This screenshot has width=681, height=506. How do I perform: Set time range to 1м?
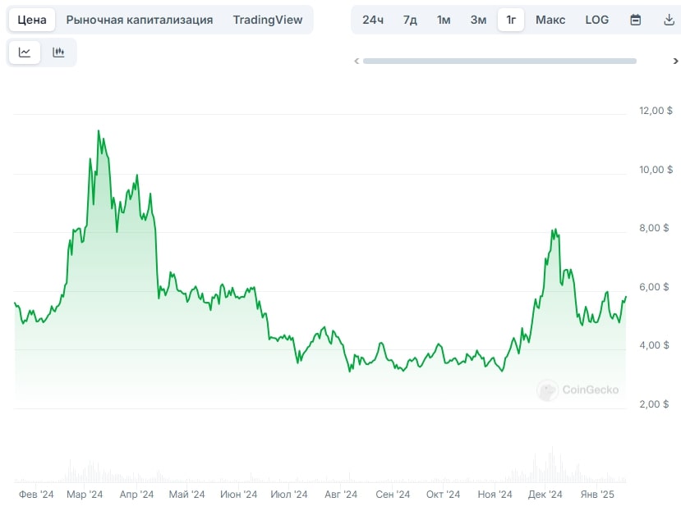coord(444,20)
